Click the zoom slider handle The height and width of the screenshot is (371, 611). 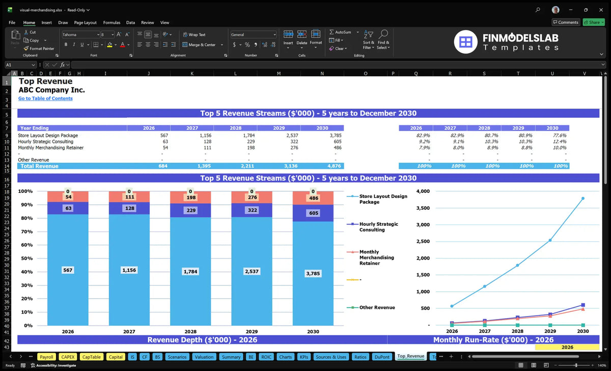[576, 365]
